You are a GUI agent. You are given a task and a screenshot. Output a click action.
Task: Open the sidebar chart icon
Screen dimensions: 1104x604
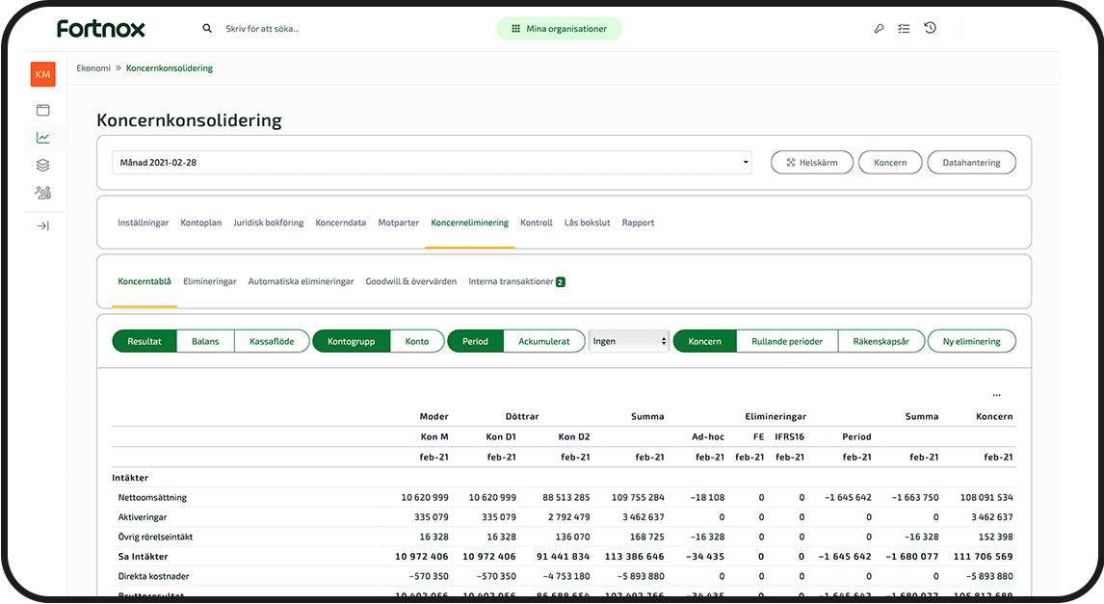point(42,138)
